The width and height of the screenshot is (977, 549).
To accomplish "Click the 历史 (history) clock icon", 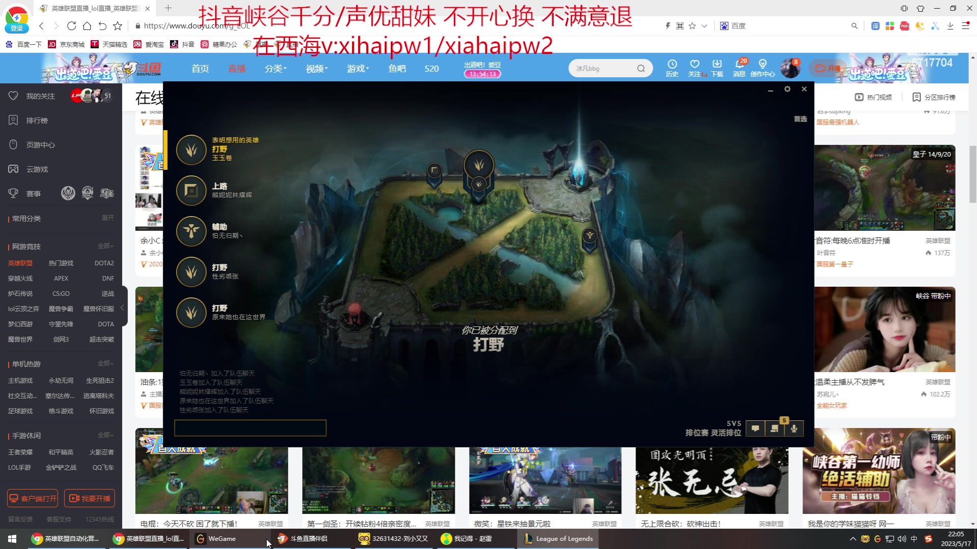I will tap(672, 65).
